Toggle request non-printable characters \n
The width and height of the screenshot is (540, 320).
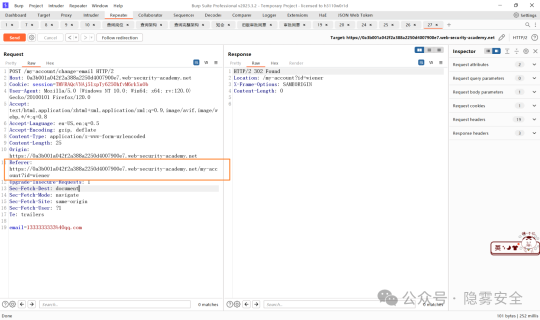click(x=206, y=62)
